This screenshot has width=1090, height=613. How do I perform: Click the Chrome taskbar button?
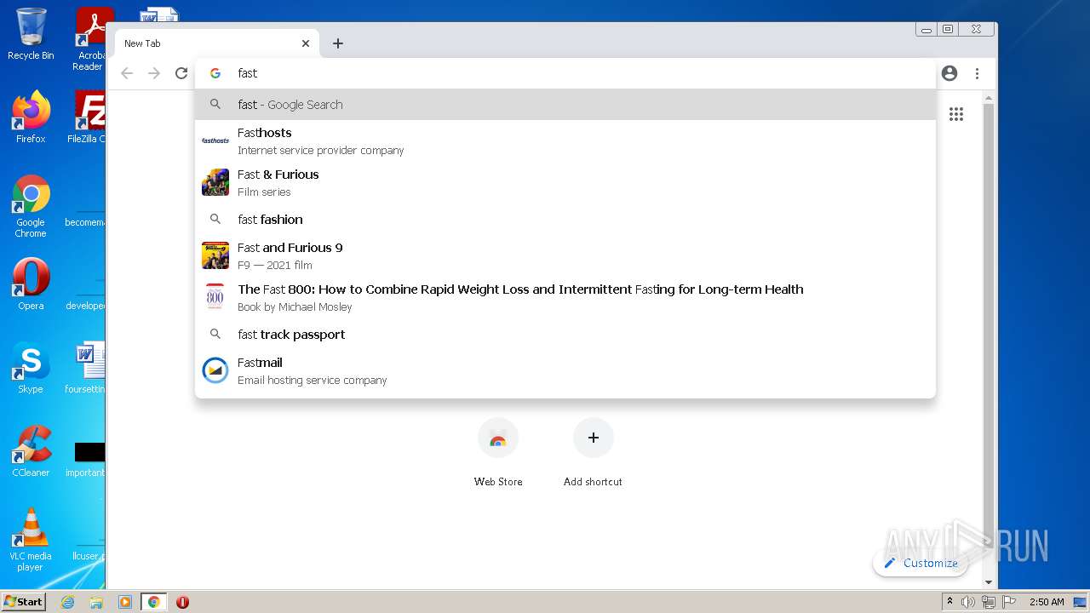[x=154, y=602]
